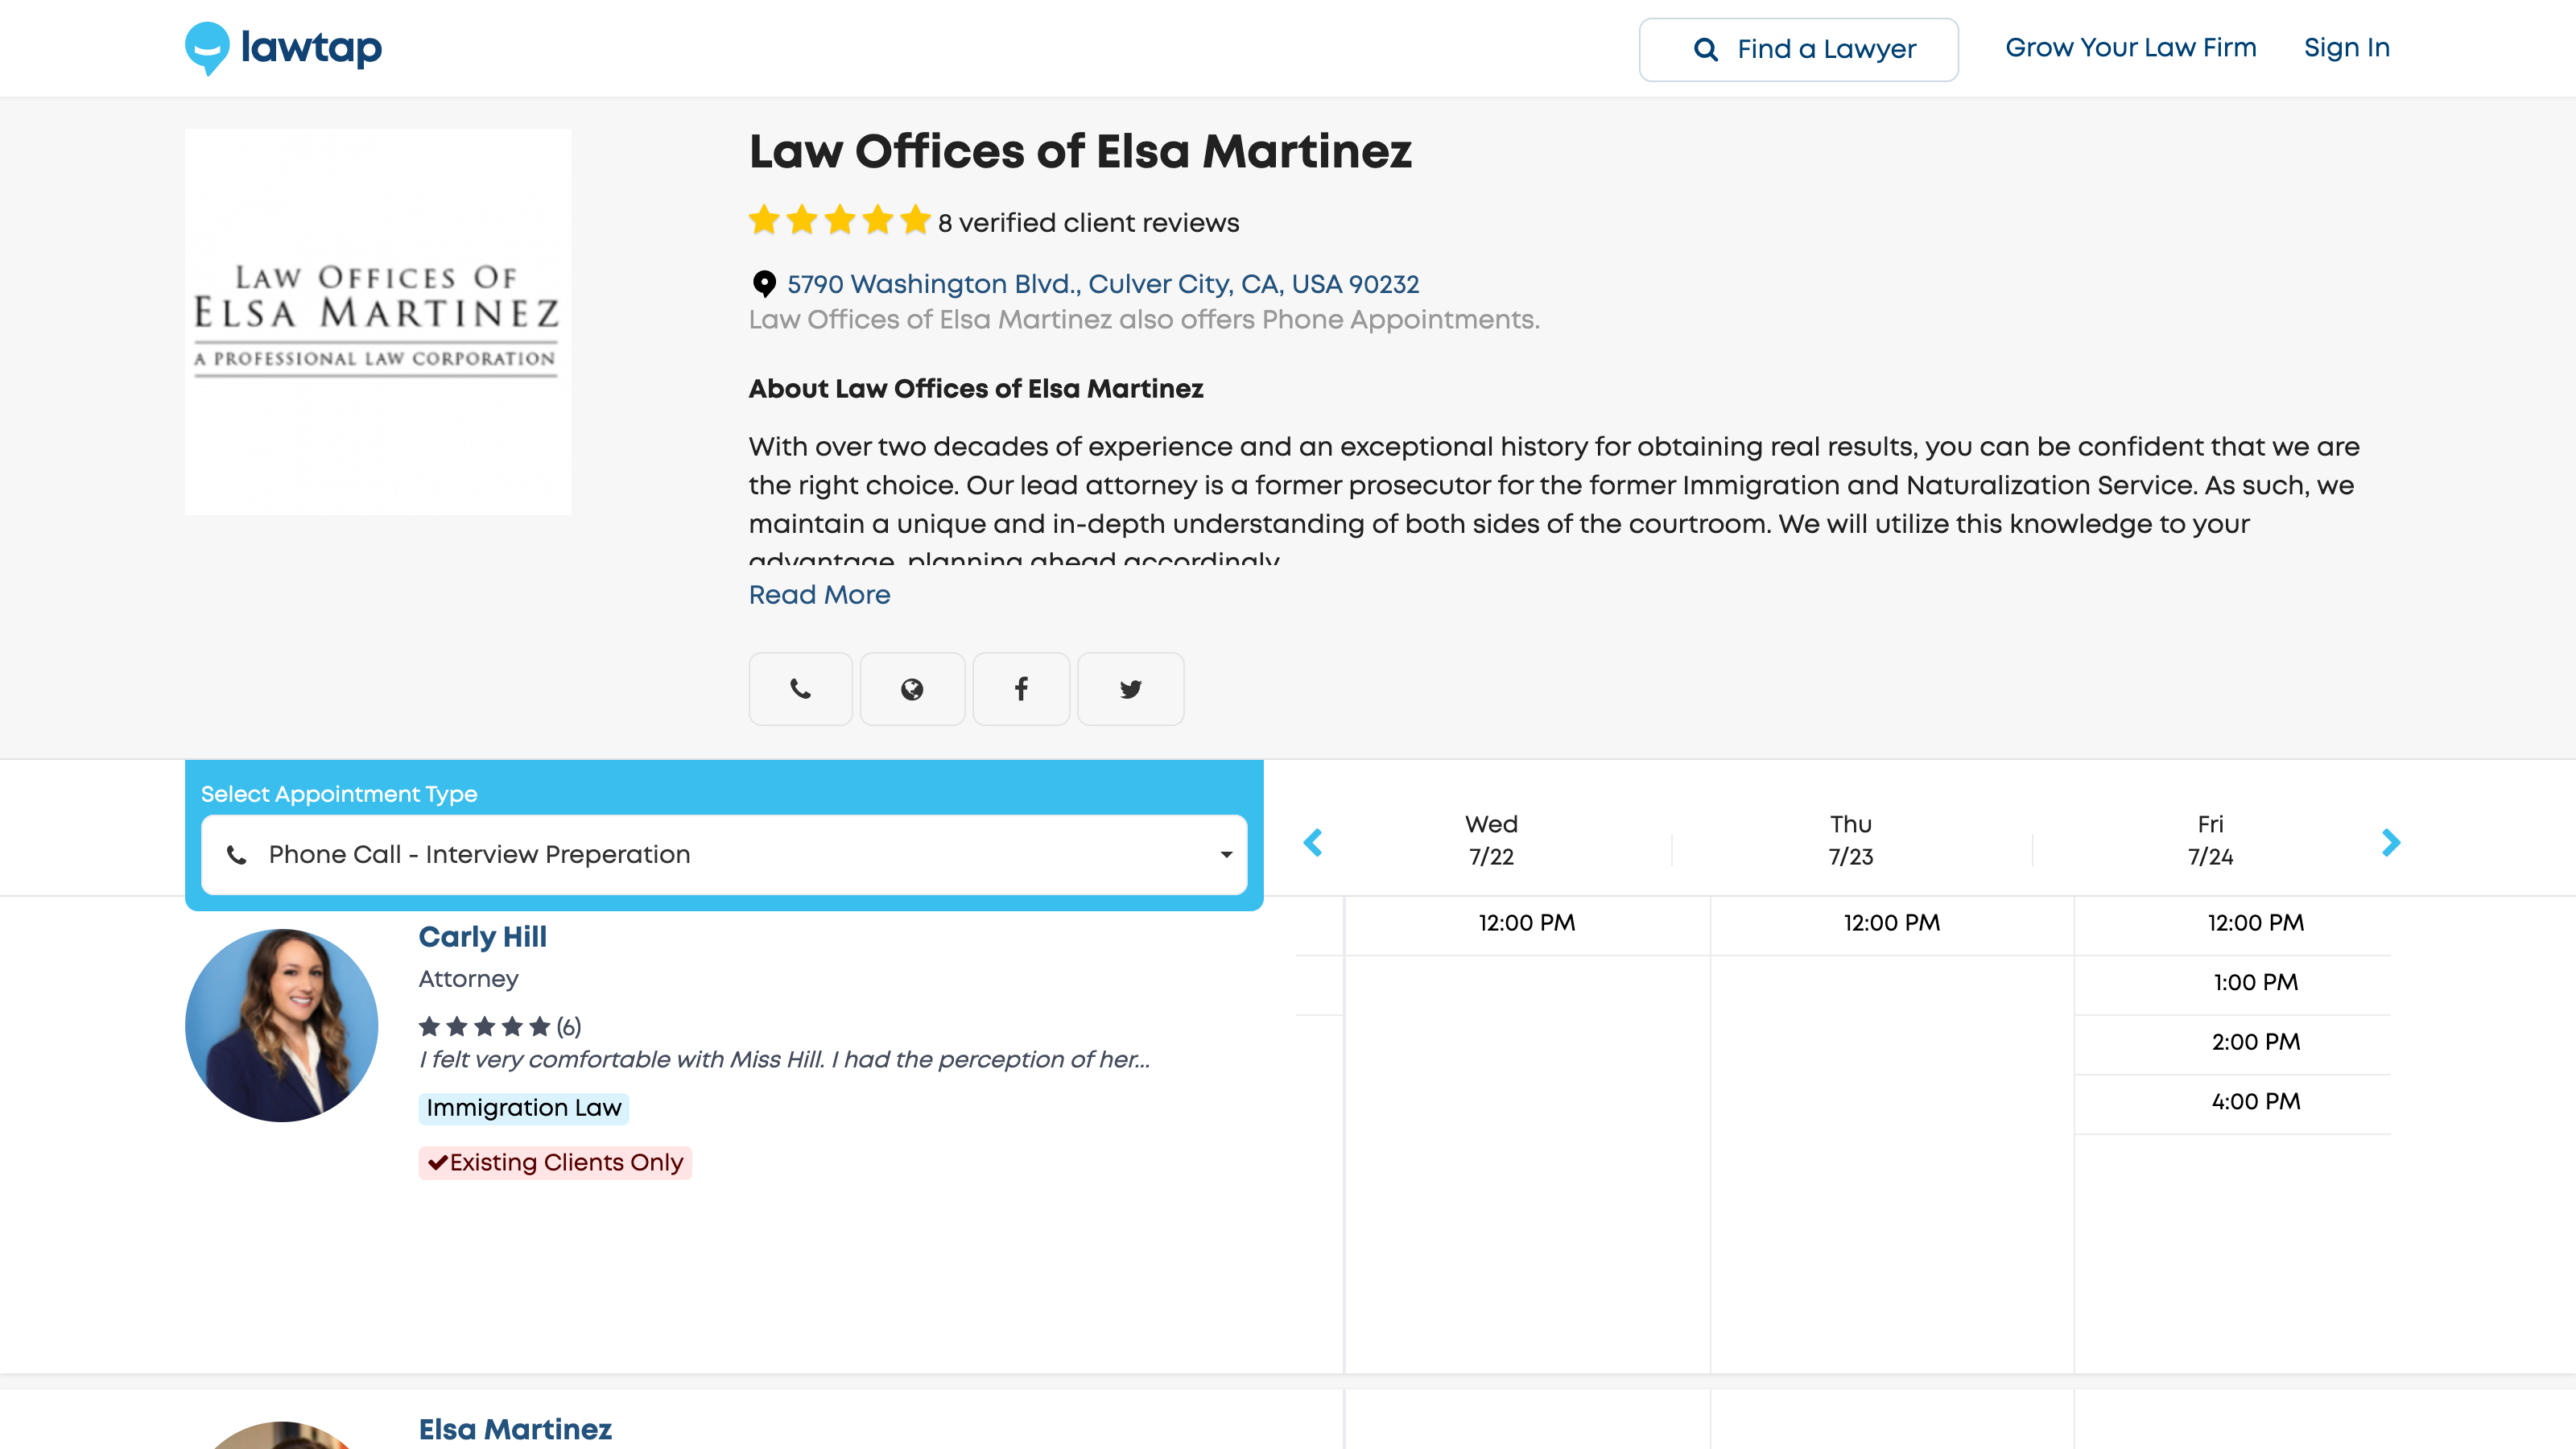The image size is (2576, 1449).
Task: Click the dropdown caret arrow
Action: [1226, 855]
